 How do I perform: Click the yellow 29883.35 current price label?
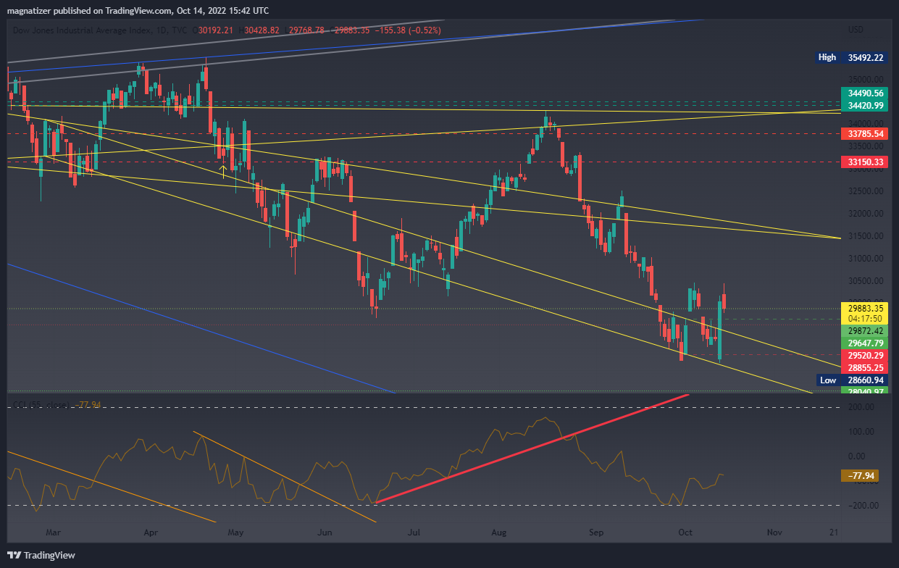(866, 308)
